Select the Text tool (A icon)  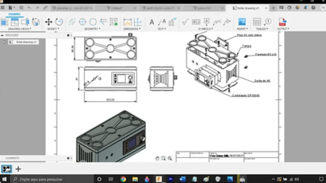click(x=152, y=22)
